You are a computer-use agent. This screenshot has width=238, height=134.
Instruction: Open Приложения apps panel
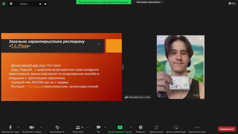pos(156,129)
